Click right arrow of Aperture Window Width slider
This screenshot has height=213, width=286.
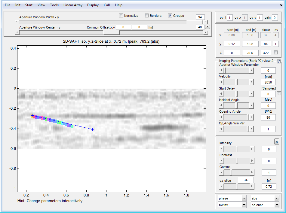(x=205, y=22)
